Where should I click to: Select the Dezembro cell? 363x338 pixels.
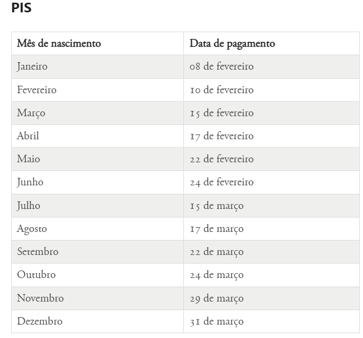point(98,321)
